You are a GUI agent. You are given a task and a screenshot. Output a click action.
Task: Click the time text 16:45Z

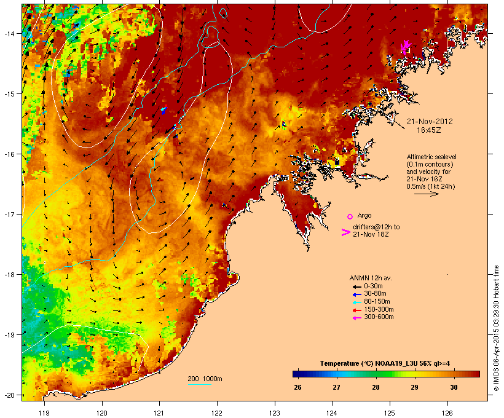click(x=428, y=130)
